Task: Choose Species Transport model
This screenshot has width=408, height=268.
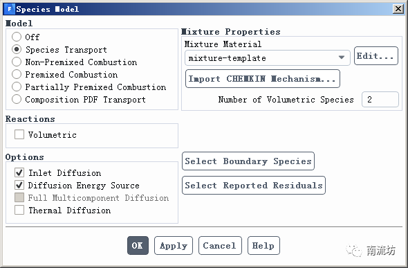Action: pyautogui.click(x=17, y=49)
